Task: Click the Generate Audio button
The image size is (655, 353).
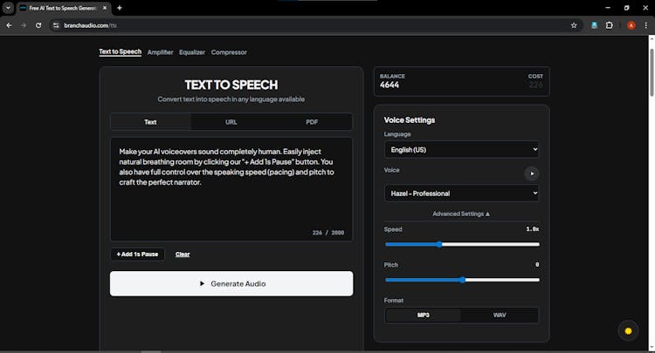Action: coord(231,283)
